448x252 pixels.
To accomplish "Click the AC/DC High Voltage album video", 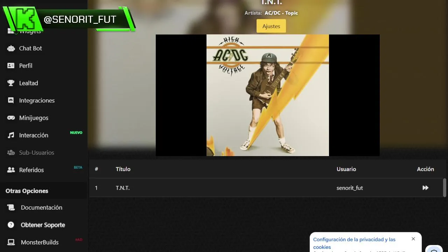I will [268, 95].
